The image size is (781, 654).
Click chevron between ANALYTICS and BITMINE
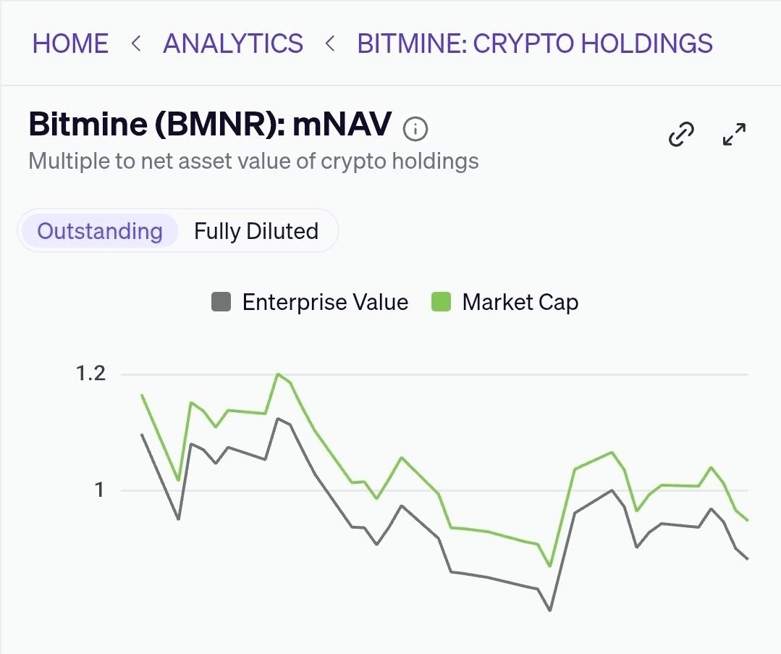click(x=330, y=43)
